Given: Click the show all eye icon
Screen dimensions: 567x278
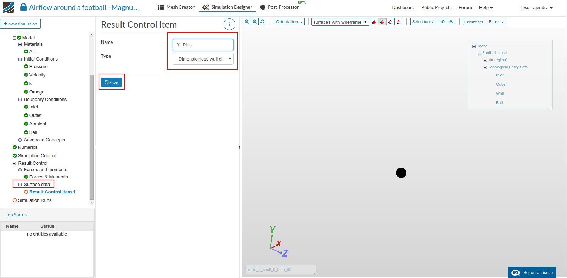Looking at the screenshot, I should click(x=451, y=22).
